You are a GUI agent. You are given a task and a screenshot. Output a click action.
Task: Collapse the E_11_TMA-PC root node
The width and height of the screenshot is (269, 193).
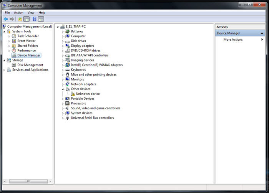coord(58,27)
